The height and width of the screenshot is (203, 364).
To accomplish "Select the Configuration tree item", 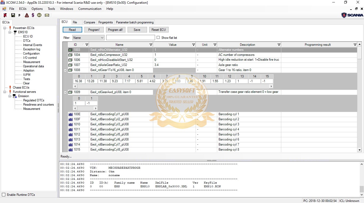I will click(31, 53).
